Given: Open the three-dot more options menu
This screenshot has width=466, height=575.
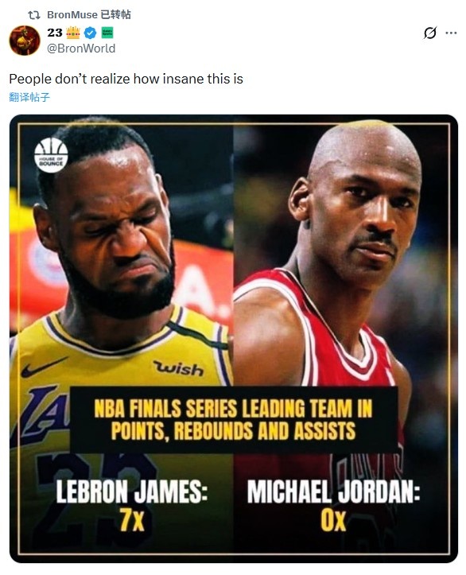Looking at the screenshot, I should click(451, 33).
